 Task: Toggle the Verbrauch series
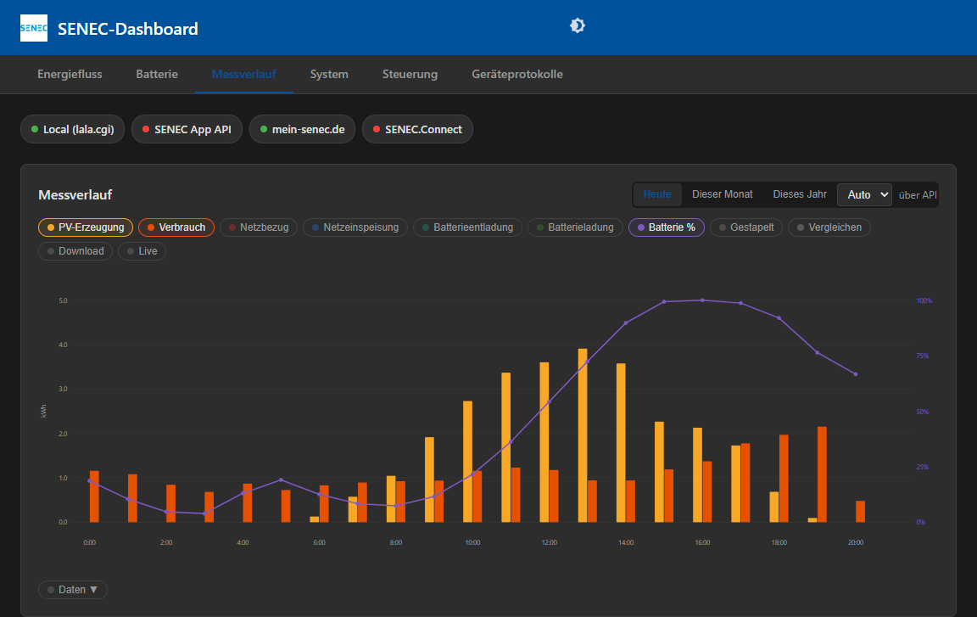(176, 227)
